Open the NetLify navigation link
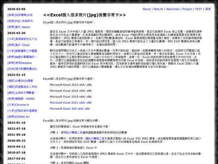 tap(158, 9)
